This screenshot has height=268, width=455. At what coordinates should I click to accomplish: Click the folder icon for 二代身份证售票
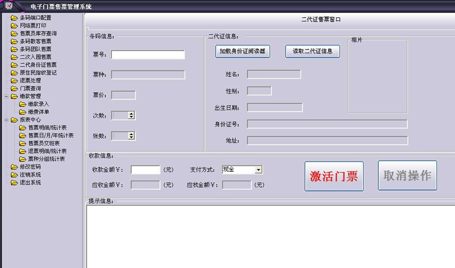[14, 65]
